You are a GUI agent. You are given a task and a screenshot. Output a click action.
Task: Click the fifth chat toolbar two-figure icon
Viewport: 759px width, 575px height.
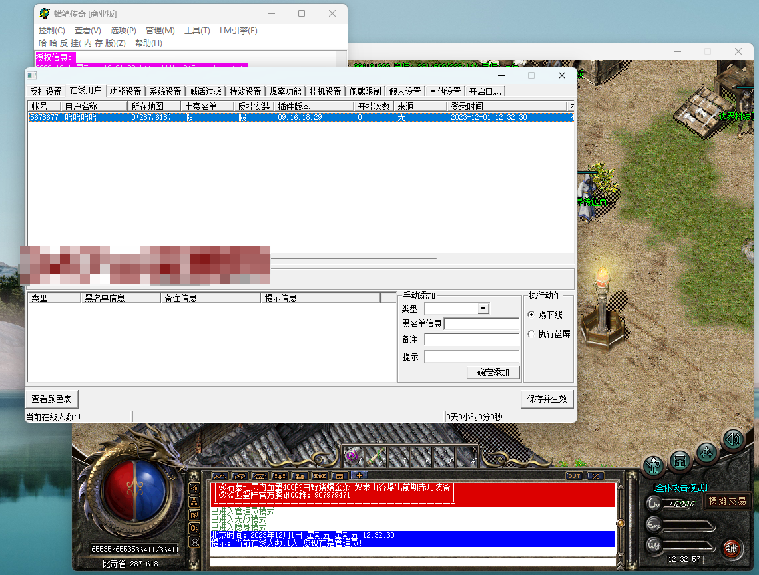click(300, 476)
